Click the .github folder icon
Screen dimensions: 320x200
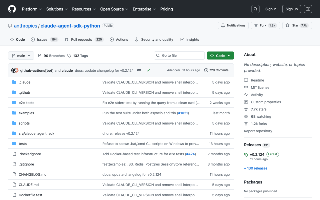coord(14,92)
